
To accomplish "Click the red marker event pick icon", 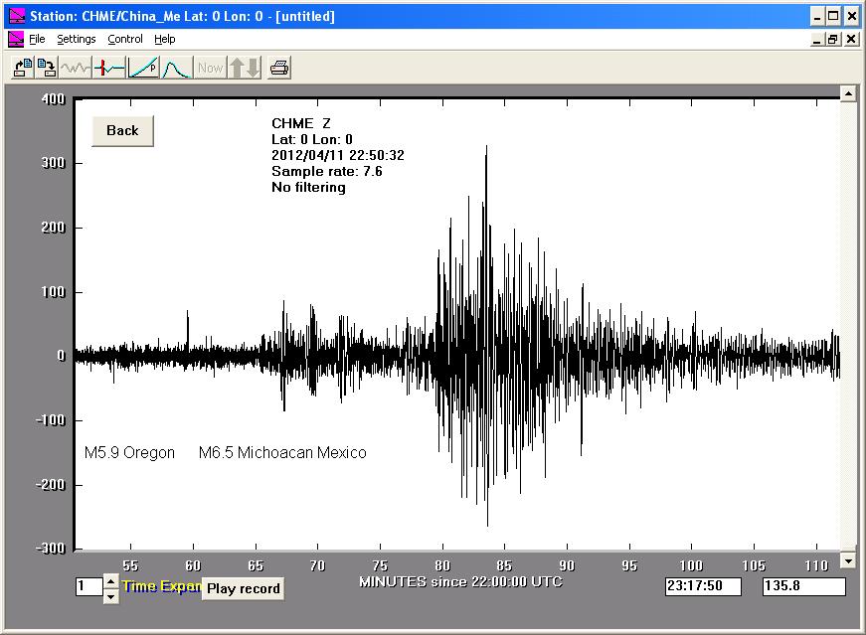I will tap(108, 68).
